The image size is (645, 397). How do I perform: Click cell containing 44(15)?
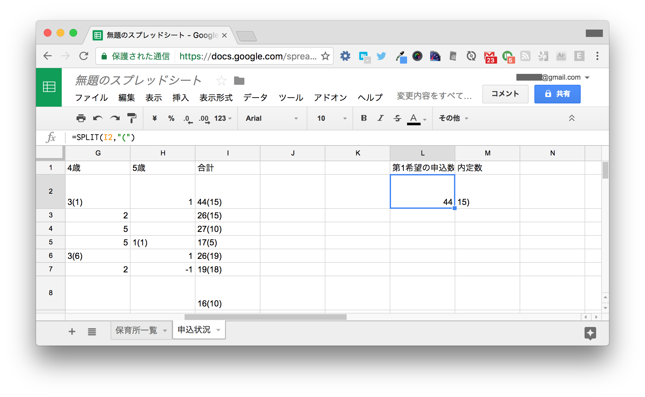[x=228, y=191]
